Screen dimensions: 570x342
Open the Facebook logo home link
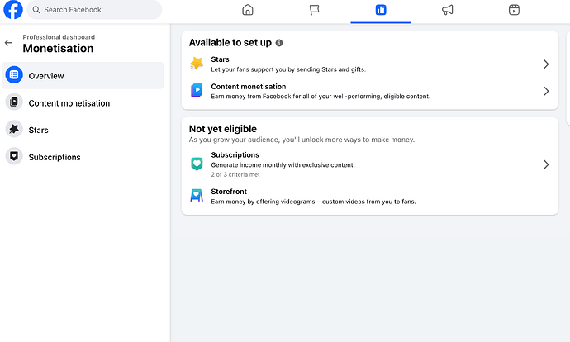pyautogui.click(x=13, y=10)
